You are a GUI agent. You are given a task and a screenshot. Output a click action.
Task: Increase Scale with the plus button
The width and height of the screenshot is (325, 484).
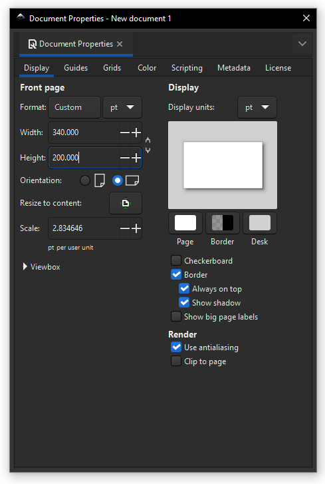pos(136,228)
